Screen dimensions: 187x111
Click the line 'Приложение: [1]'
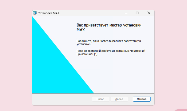87,54
